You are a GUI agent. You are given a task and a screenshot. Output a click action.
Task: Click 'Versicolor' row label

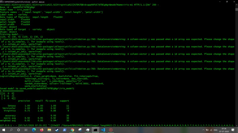click(x=9, y=108)
